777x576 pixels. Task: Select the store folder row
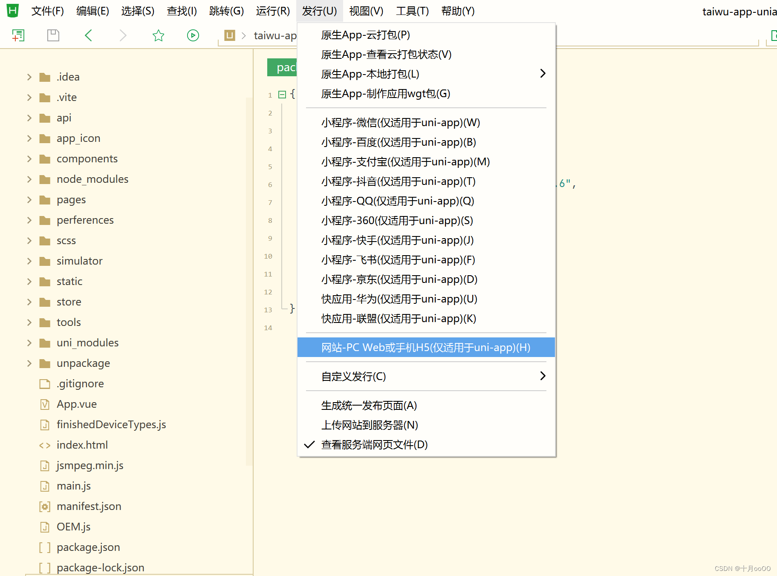127,302
